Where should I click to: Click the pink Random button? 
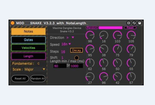pyautogui.click(x=92, y=28)
